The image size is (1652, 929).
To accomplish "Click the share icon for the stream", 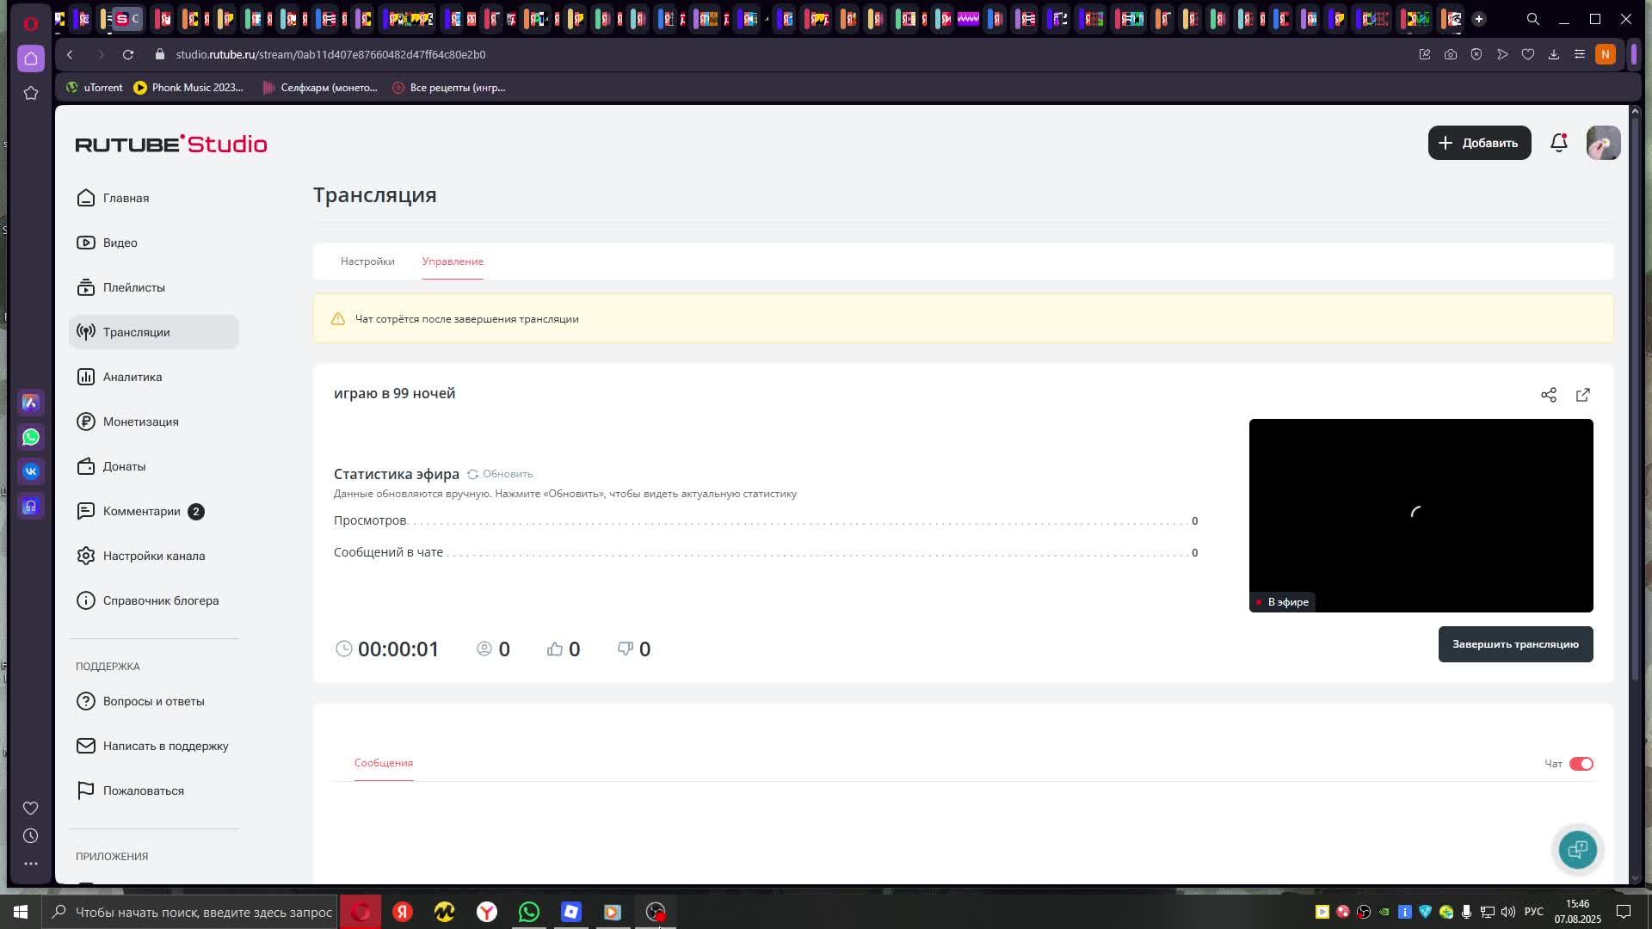I will tap(1549, 395).
